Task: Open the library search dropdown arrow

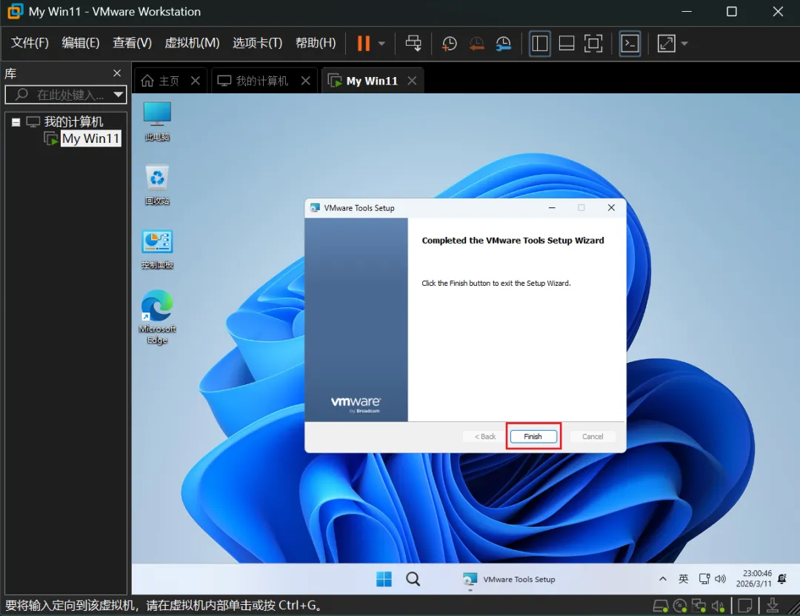Action: (x=119, y=94)
